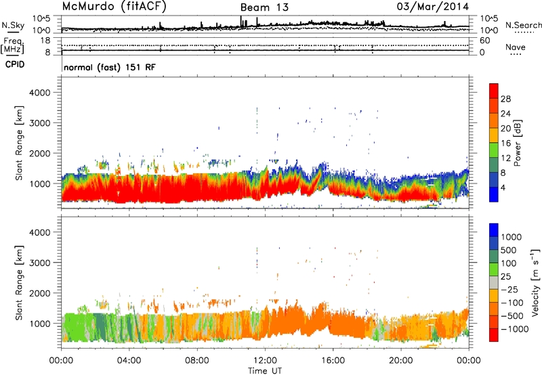
Task: Click the -100 label on the velocity colorbar
Action: [512, 303]
